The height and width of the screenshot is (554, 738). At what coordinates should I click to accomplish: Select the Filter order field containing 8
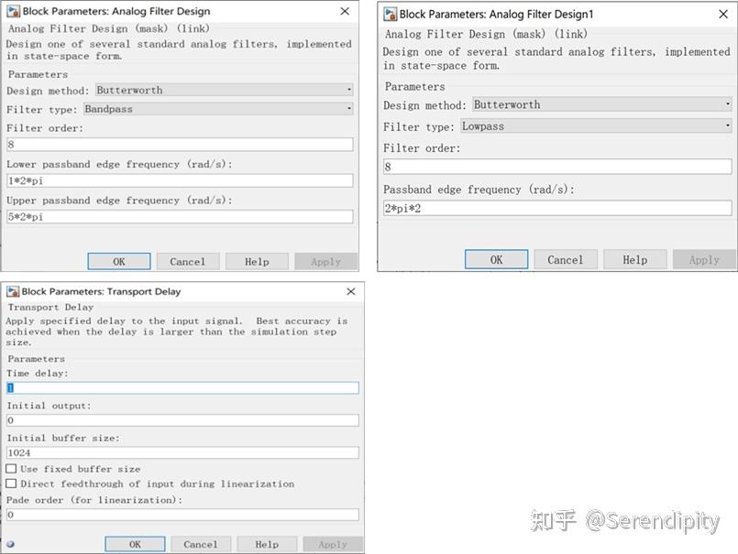click(180, 144)
